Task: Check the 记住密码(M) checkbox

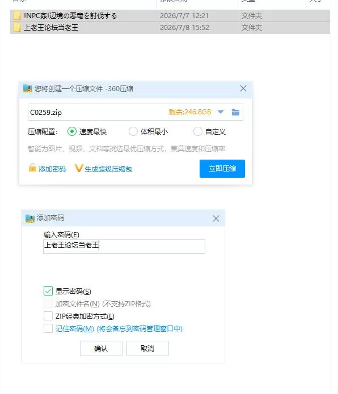Action: tap(48, 328)
